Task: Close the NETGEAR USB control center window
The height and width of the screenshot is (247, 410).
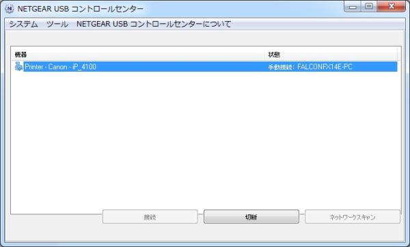Action: (x=391, y=7)
